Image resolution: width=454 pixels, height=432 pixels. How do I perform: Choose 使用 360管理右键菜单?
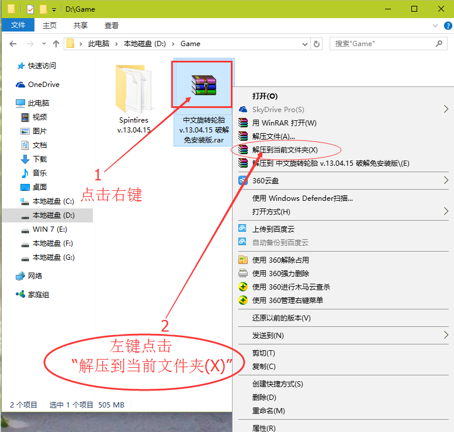[344, 300]
